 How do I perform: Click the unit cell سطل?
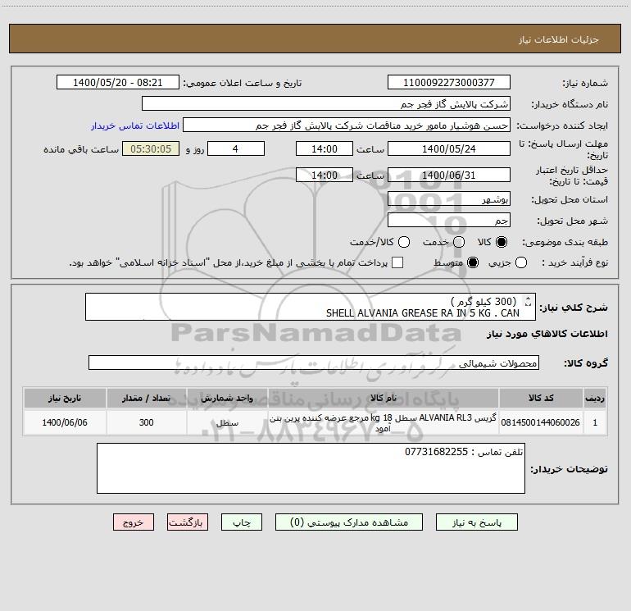tap(227, 422)
